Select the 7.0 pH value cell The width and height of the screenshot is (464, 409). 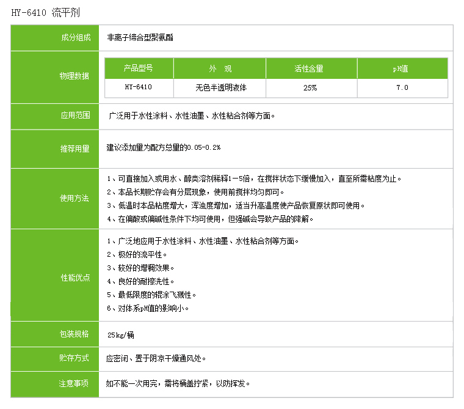tap(402, 88)
